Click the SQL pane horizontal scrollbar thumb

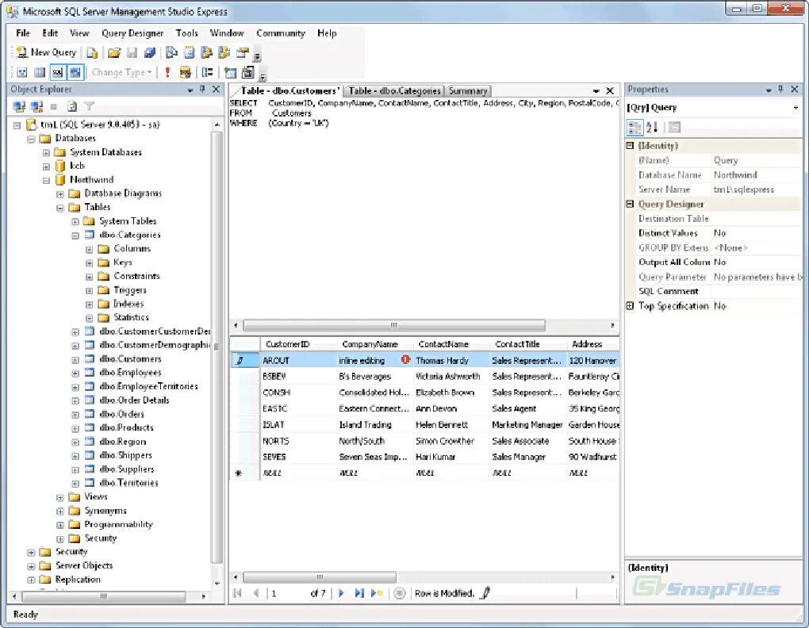[394, 325]
